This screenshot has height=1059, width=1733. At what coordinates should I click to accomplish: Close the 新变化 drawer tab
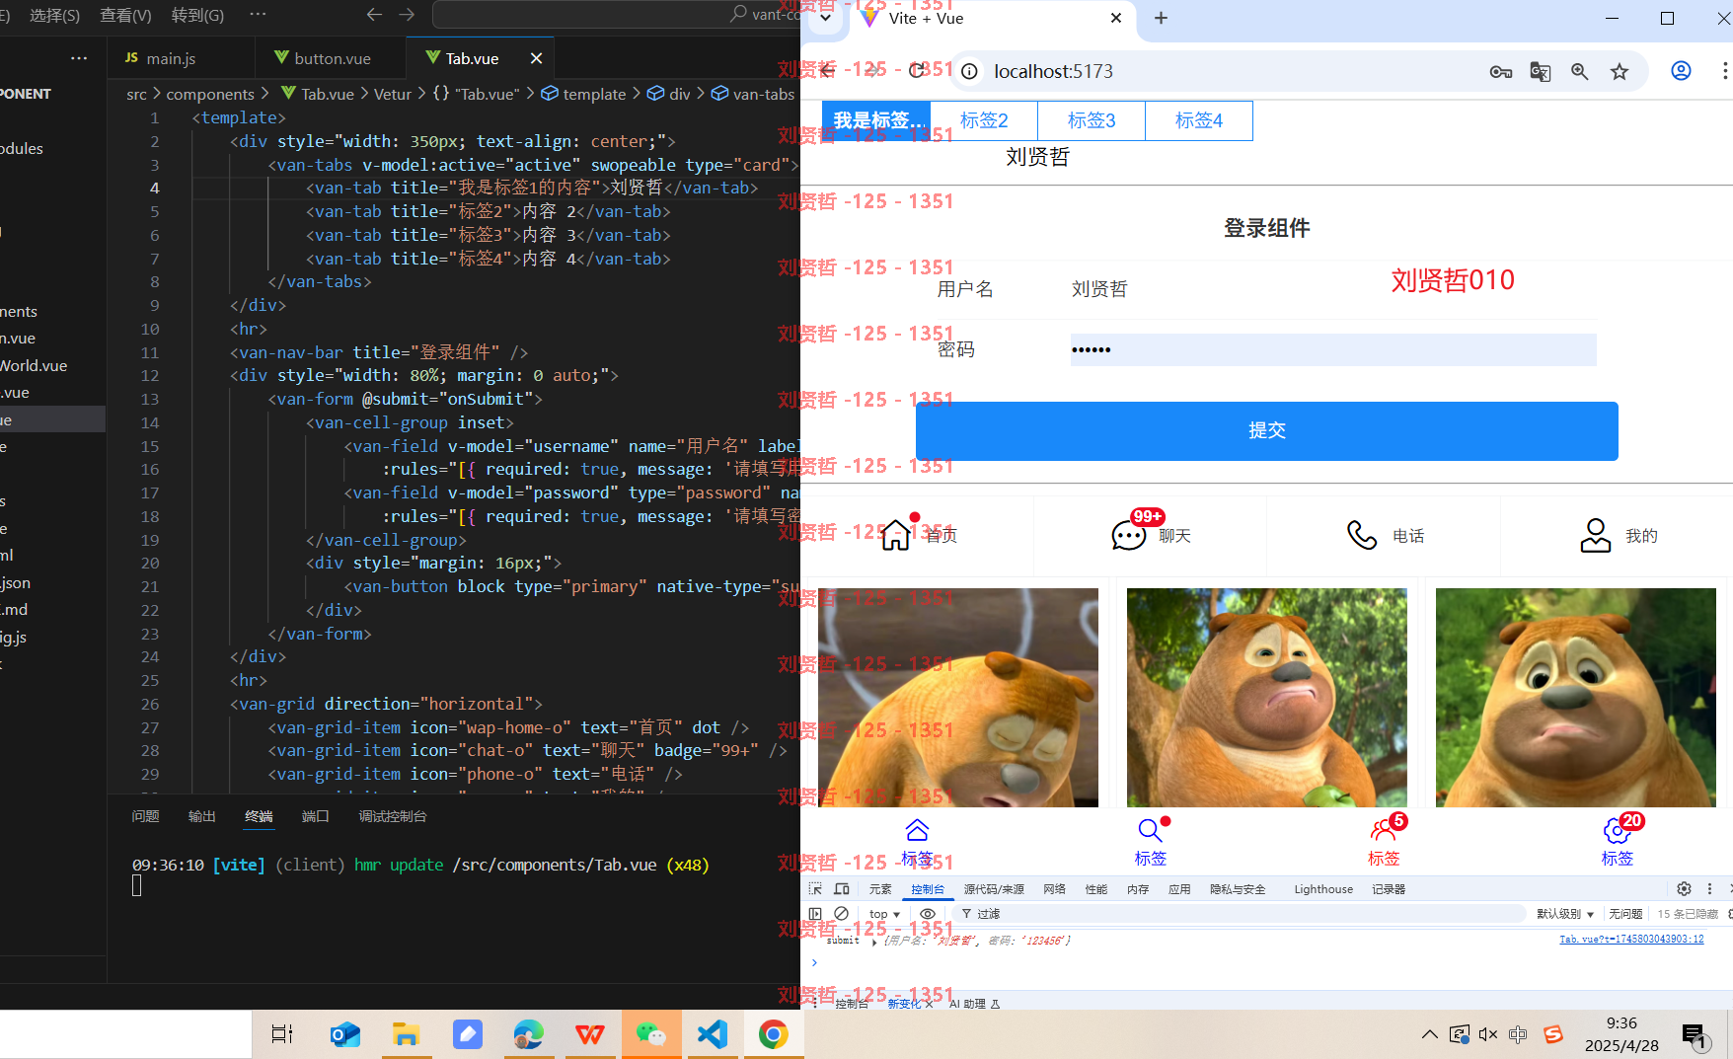point(929,1004)
